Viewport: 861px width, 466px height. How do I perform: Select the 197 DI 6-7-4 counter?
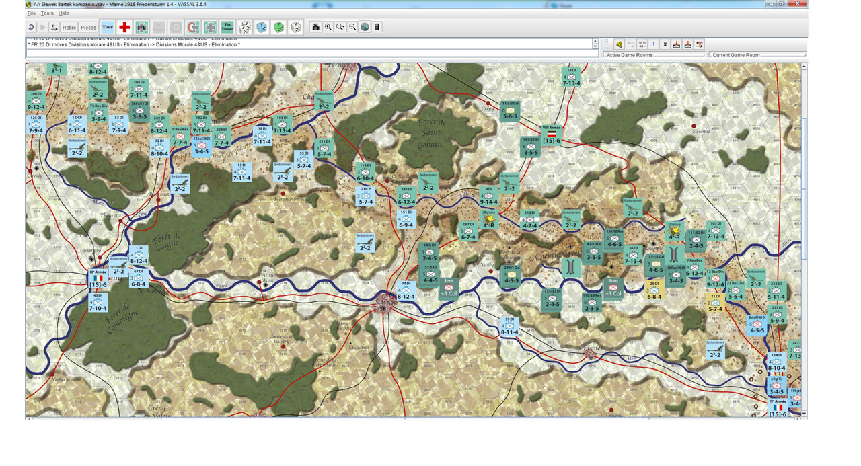click(468, 232)
